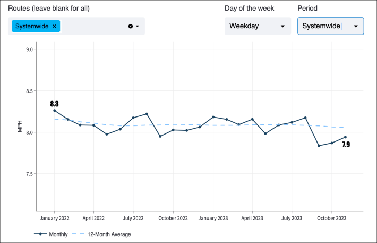
Task: Toggle the 12-Month Average legend entry
Action: pos(101,234)
